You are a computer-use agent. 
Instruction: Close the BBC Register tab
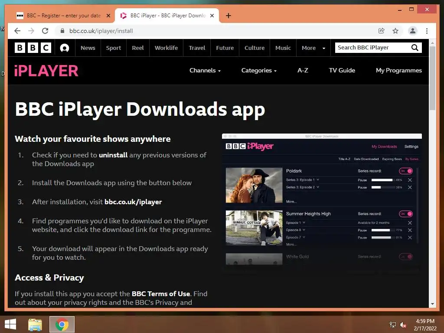(x=108, y=16)
